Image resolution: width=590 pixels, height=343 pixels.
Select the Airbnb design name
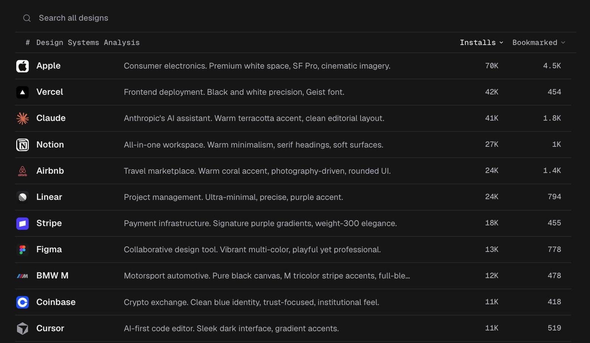click(x=50, y=171)
